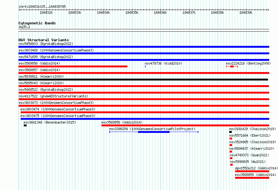Open nsv478736 (Kidd2010) variant label
278x190 pixels.
[163, 63]
